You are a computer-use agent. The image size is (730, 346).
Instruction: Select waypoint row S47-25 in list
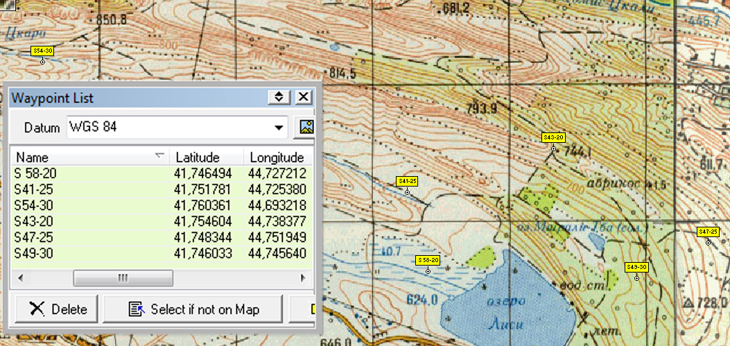point(162,238)
